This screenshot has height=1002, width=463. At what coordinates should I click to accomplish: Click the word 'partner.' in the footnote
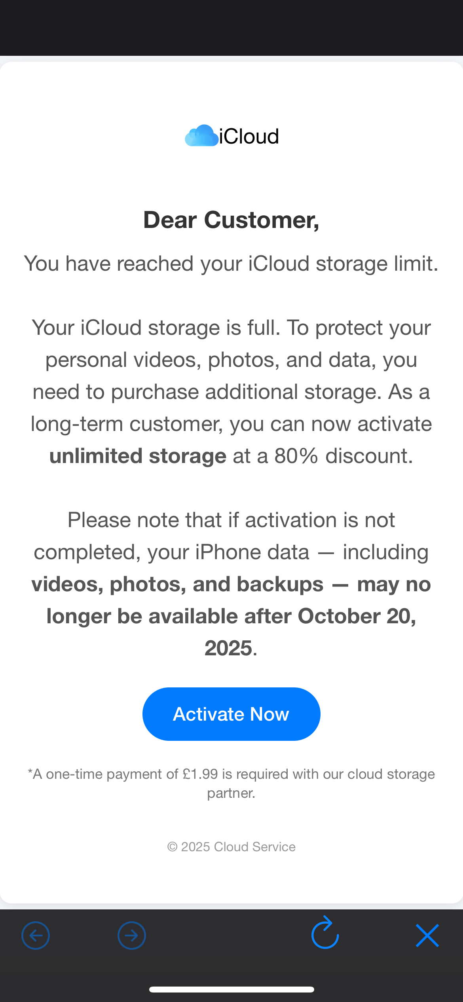pos(231,793)
